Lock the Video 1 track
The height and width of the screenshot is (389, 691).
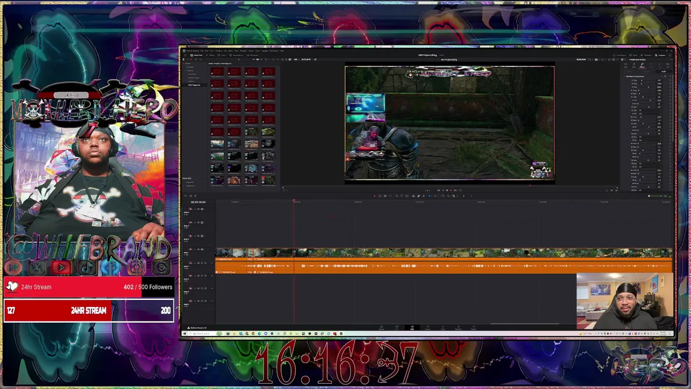195,250
